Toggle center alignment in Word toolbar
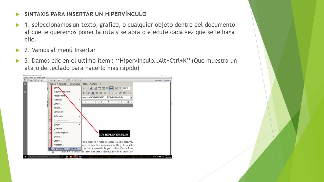The width and height of the screenshot is (324, 182). tap(93, 93)
